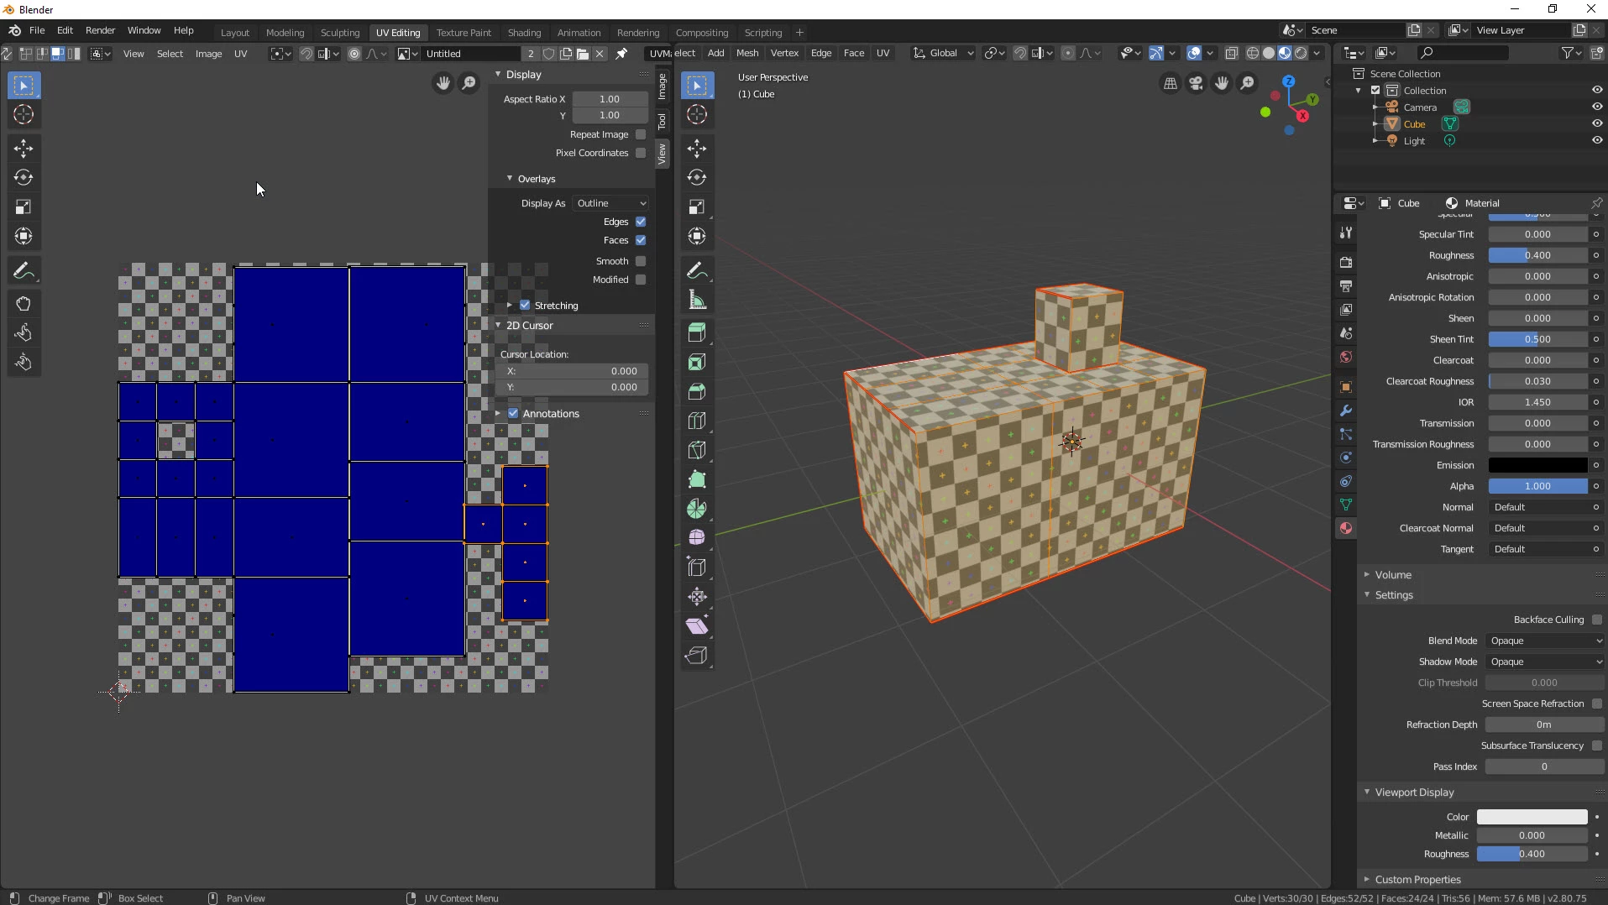Select the Loop Cut tool
1608x905 pixels.
[697, 421]
